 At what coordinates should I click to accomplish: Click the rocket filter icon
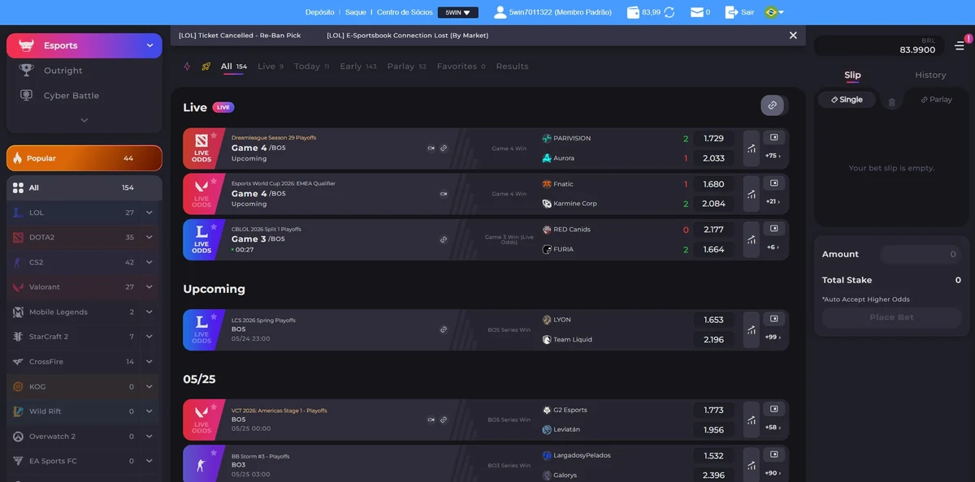coord(206,67)
